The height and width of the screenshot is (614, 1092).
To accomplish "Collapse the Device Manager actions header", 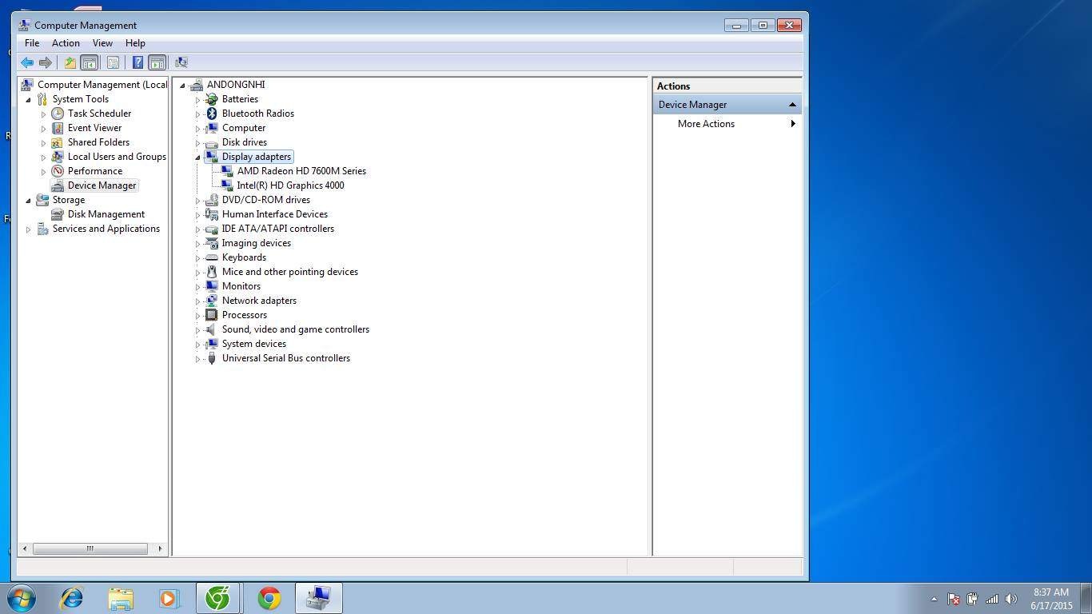I will (792, 105).
